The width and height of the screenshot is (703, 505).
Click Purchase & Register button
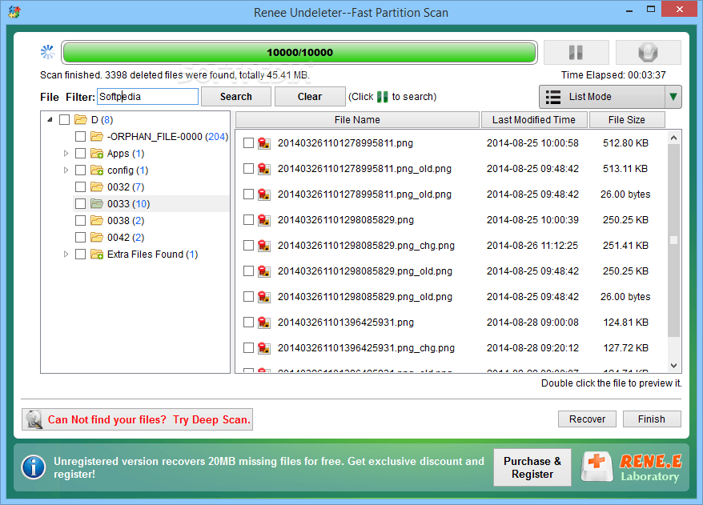(x=532, y=467)
